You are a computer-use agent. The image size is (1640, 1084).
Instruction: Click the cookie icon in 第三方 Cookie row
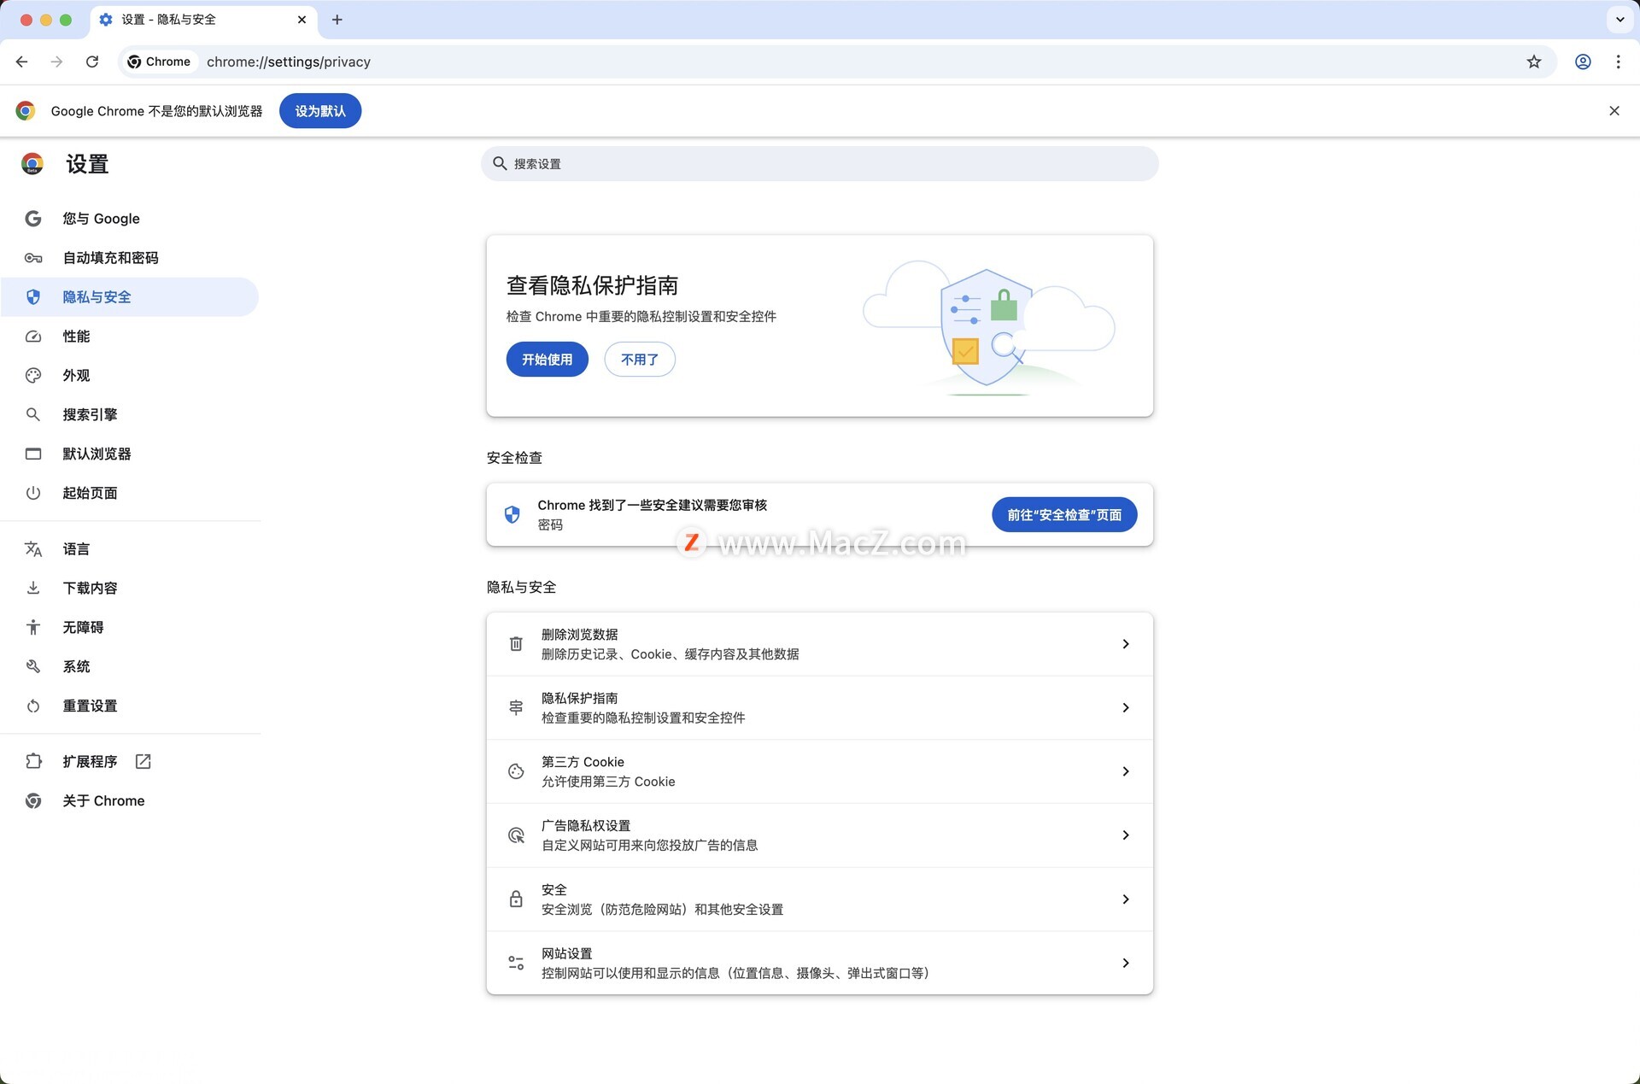[516, 771]
